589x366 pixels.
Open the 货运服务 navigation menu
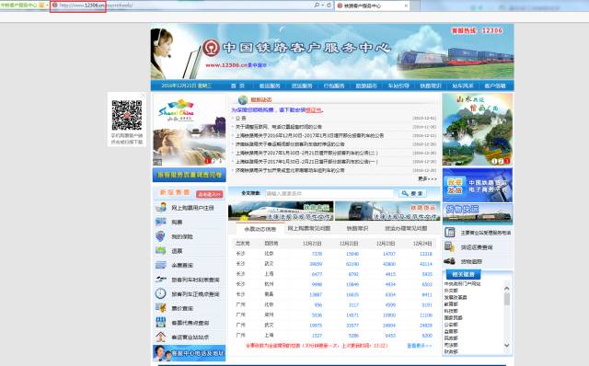click(x=302, y=86)
